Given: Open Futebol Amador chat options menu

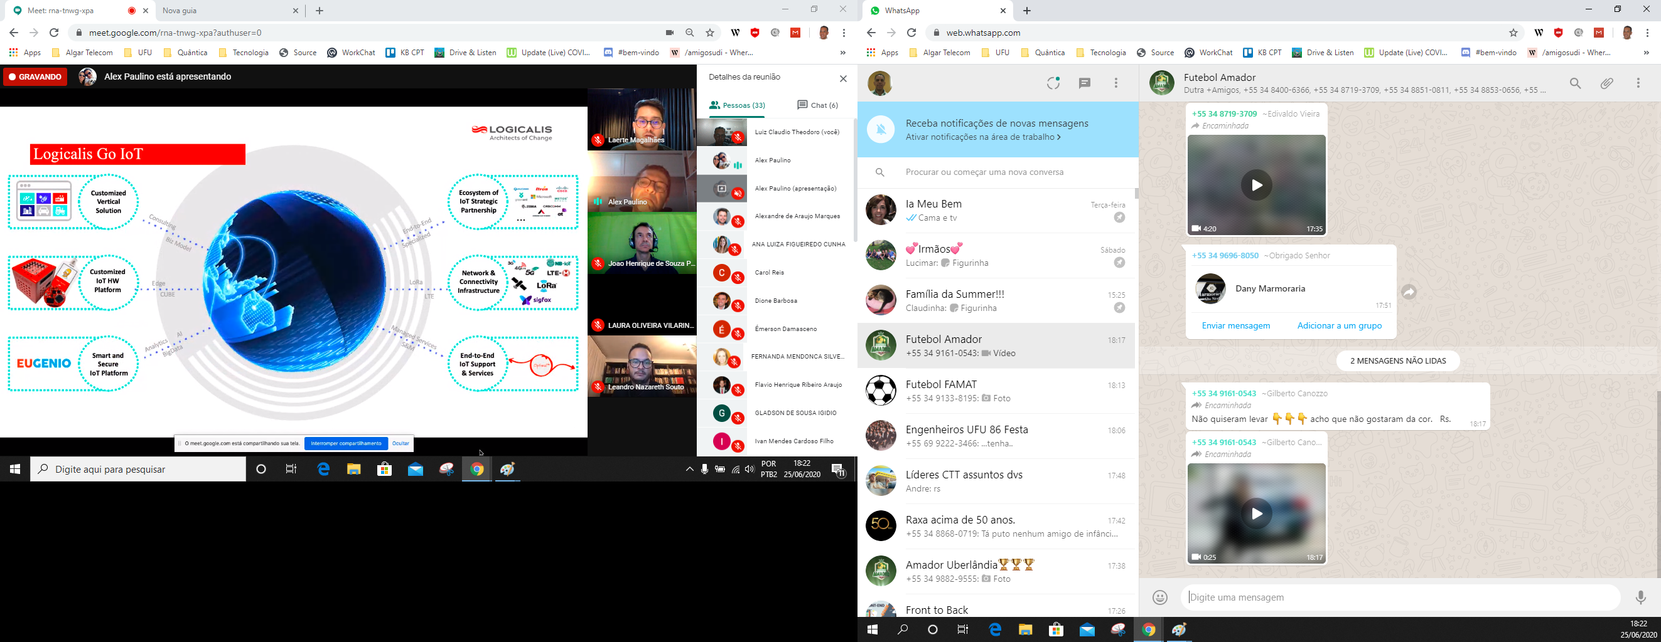Looking at the screenshot, I should pos(1638,83).
